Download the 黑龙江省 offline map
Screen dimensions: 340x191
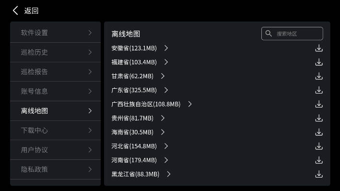[319, 174]
